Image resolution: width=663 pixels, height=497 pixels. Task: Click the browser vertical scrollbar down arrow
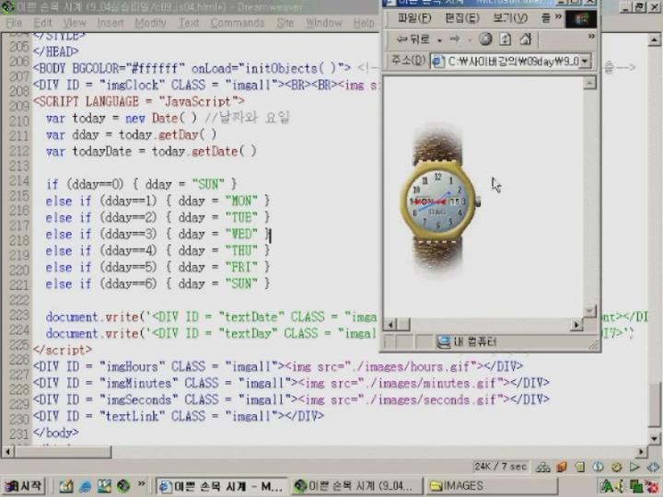[589, 311]
